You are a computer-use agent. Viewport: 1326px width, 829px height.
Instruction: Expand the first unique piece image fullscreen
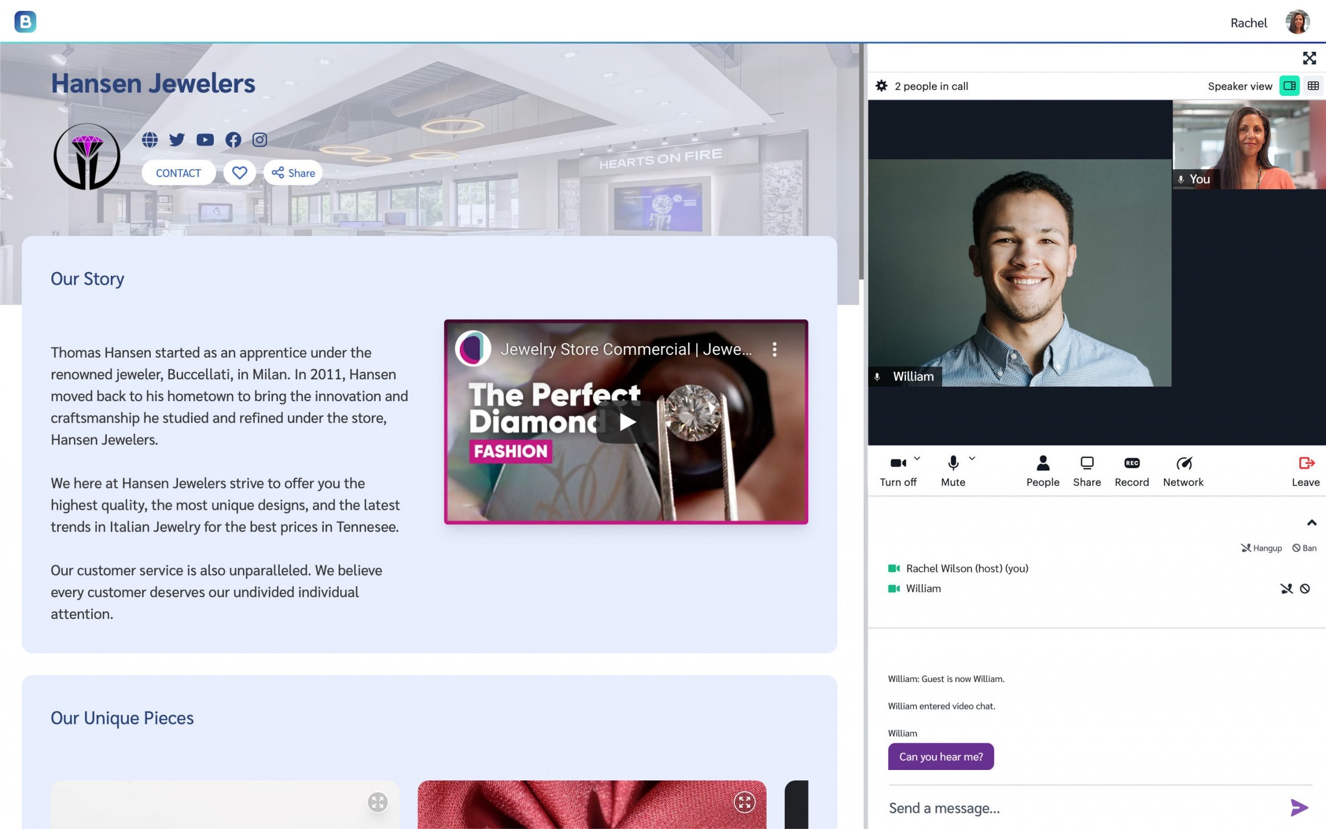tap(378, 802)
